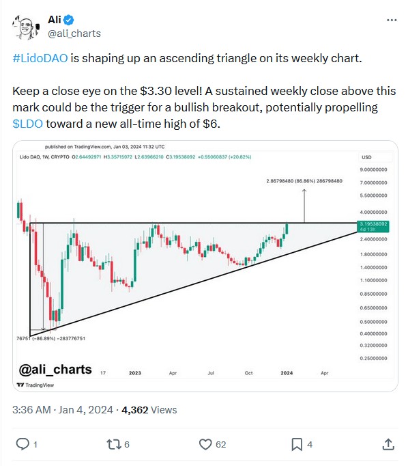
Task: Click the green 3.19538092 price label
Action: (x=373, y=226)
